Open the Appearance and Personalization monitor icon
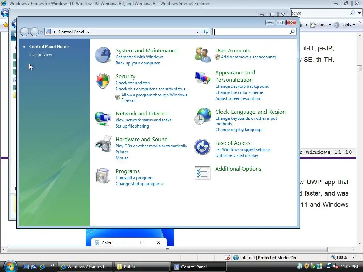This screenshot has height=272, width=363. click(x=202, y=78)
